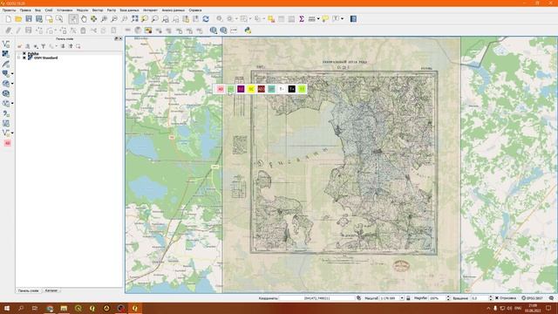Open the Справка menu

pyautogui.click(x=195, y=10)
